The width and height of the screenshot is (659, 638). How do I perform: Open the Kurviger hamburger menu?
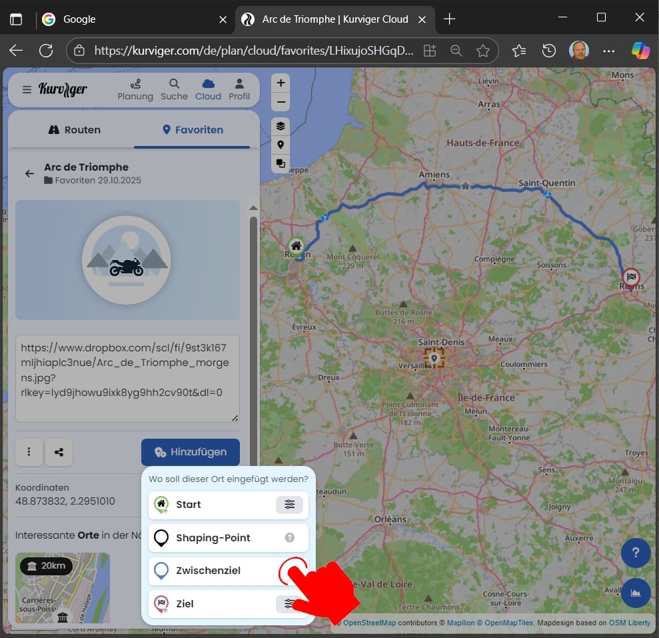pos(27,89)
